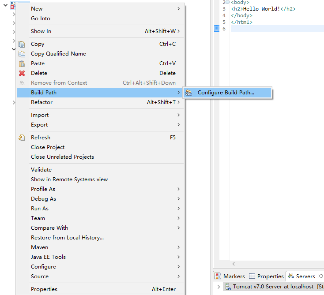Select Tomcat v7.0 Server at localhost
This screenshot has height=295, width=324.
pos(273,287)
